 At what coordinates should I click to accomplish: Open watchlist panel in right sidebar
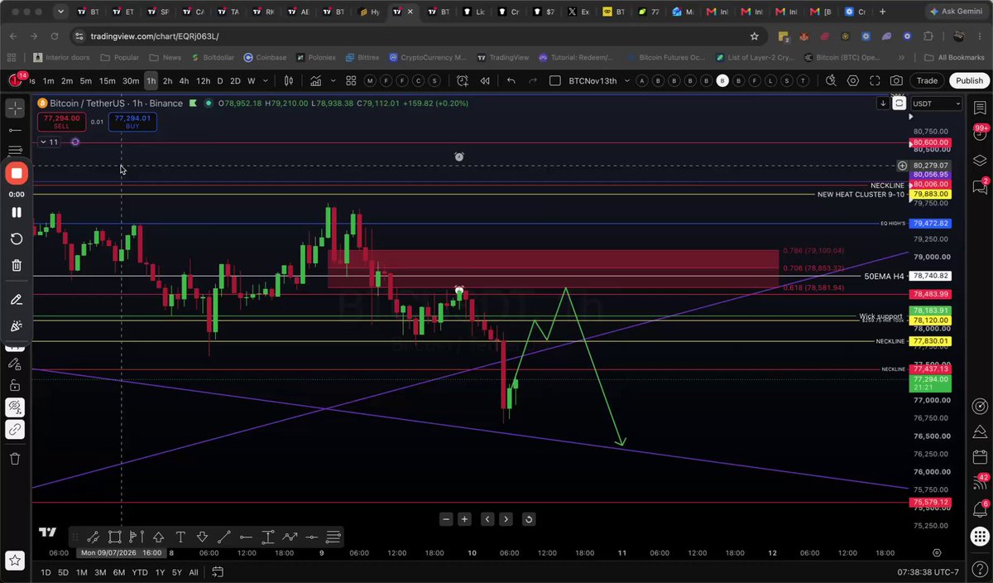(981, 108)
